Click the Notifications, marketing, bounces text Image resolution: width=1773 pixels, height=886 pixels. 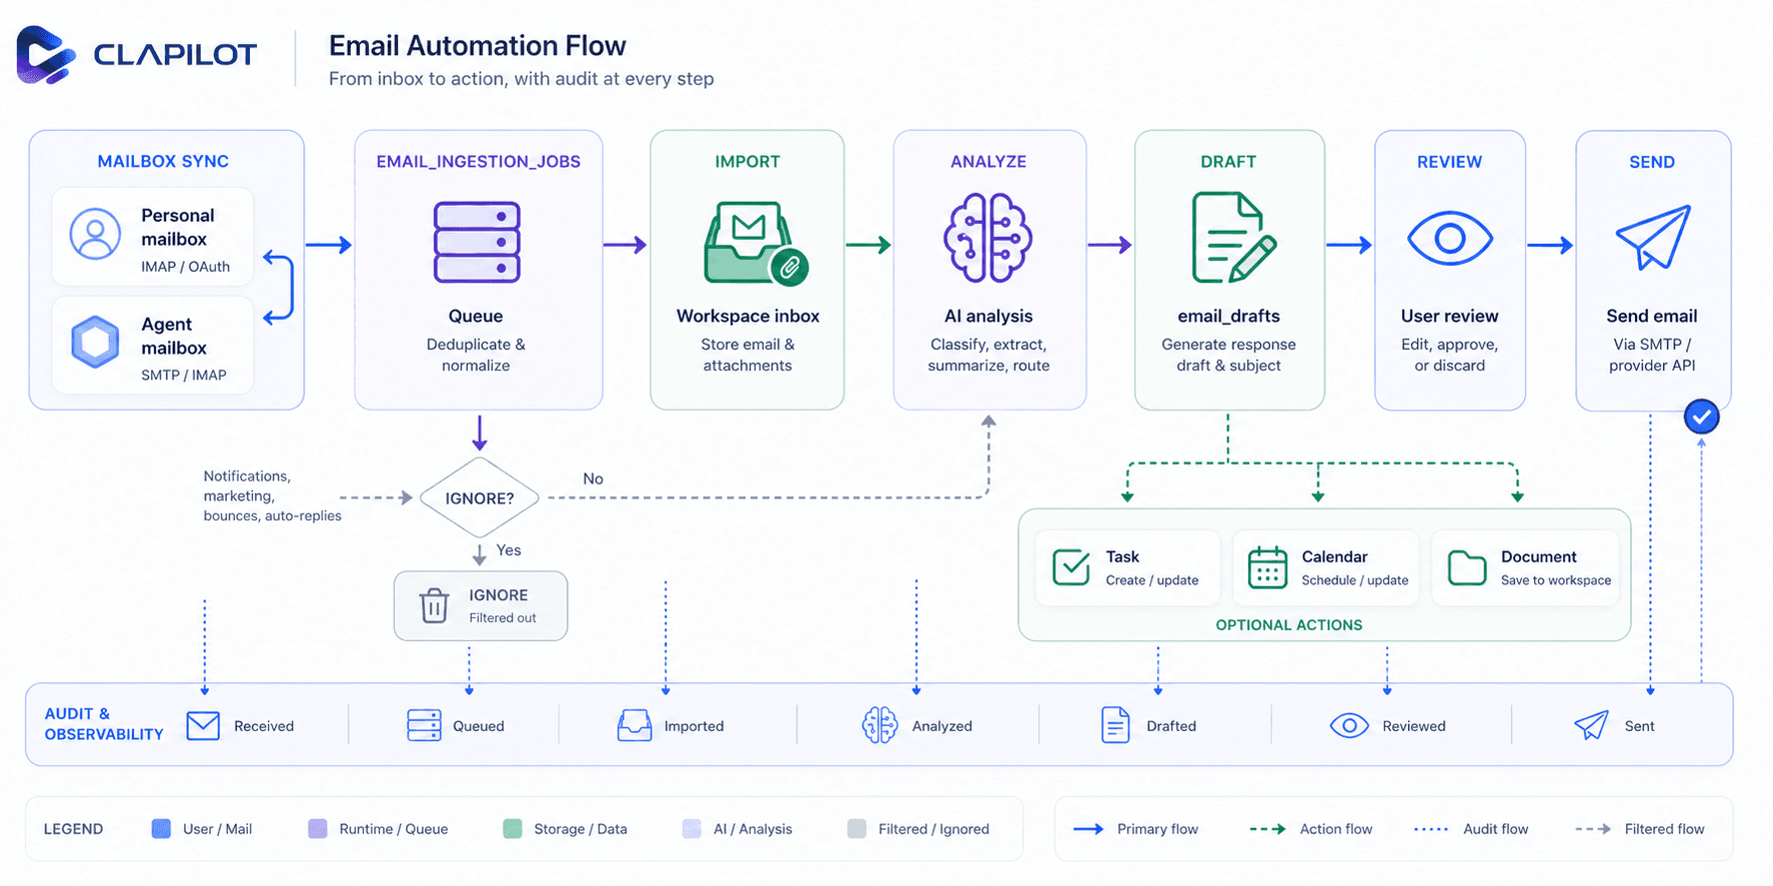click(x=272, y=495)
